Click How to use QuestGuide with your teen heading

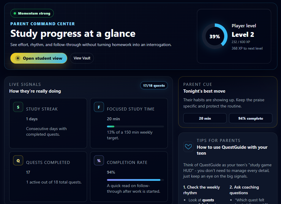point(232,150)
